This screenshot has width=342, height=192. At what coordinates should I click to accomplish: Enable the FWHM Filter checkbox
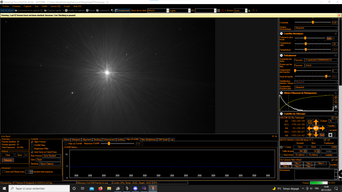pyautogui.click(x=32, y=145)
